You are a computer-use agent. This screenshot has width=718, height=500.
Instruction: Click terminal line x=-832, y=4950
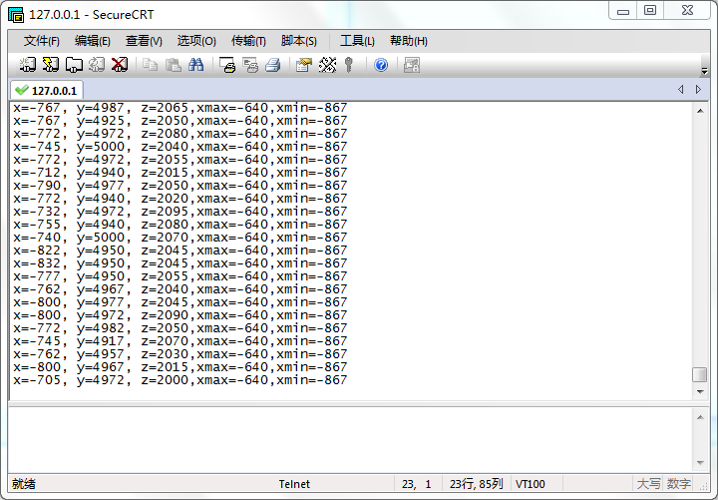(x=179, y=263)
